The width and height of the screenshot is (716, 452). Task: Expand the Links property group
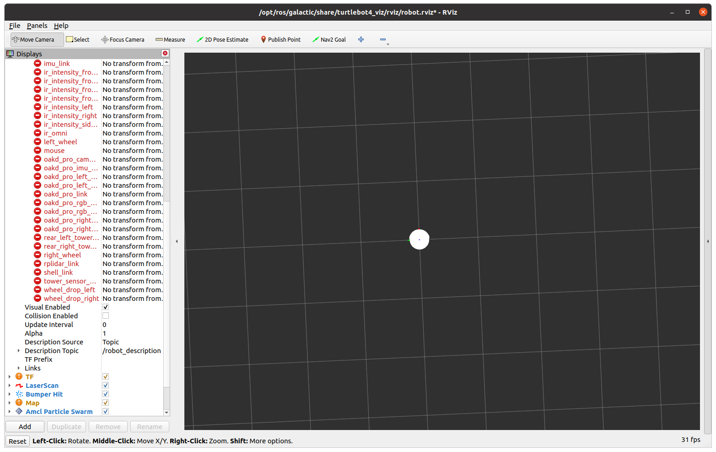click(18, 368)
